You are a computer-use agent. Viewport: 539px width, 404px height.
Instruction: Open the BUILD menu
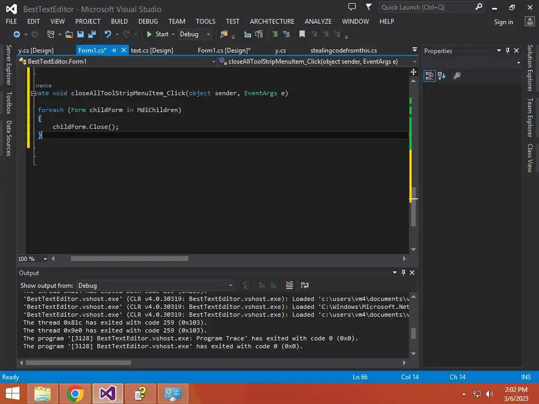tap(119, 21)
